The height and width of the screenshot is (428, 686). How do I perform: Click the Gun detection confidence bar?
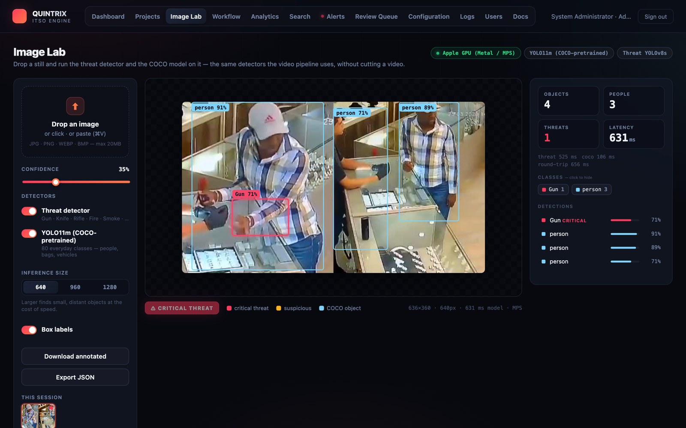click(624, 220)
